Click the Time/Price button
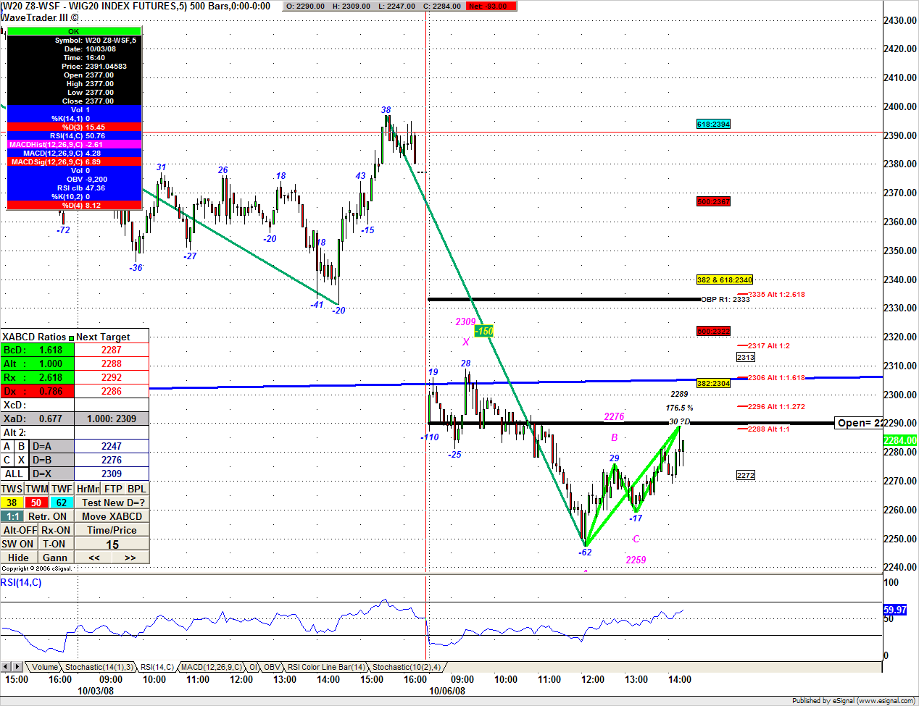The width and height of the screenshot is (919, 706). (x=112, y=530)
